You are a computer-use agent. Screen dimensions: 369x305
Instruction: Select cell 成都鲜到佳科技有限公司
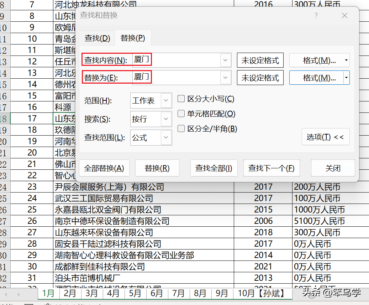(x=143, y=267)
